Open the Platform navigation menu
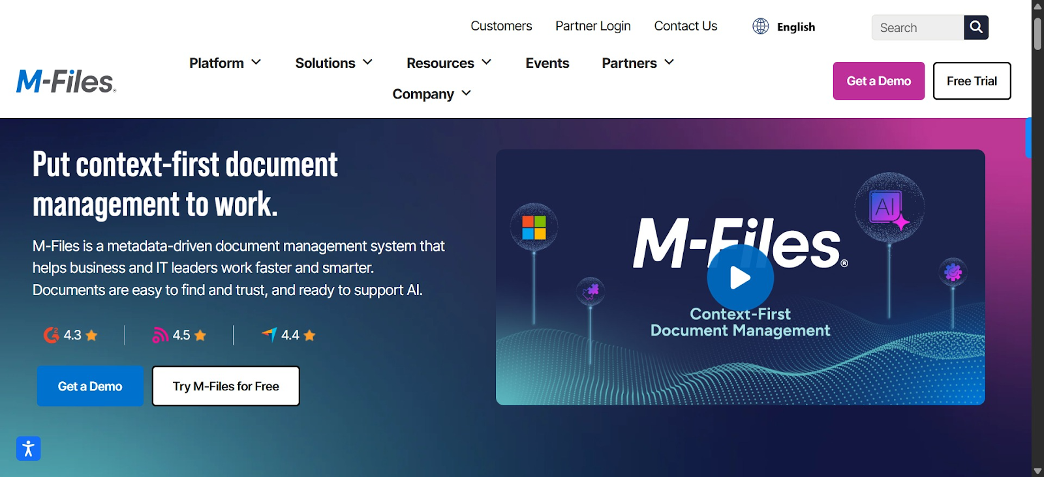The width and height of the screenshot is (1044, 477). [x=225, y=63]
